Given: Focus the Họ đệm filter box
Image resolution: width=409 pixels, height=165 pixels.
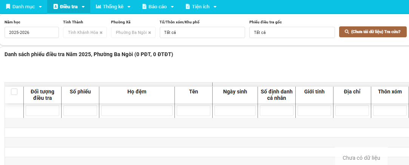Looking at the screenshot, I should tap(137, 111).
